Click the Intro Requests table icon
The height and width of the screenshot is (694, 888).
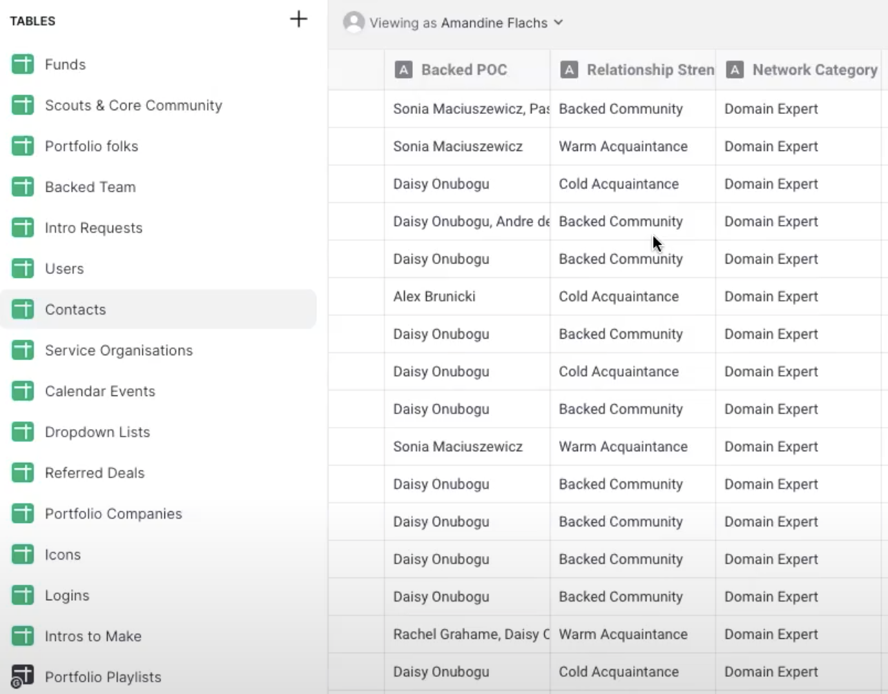pyautogui.click(x=23, y=228)
